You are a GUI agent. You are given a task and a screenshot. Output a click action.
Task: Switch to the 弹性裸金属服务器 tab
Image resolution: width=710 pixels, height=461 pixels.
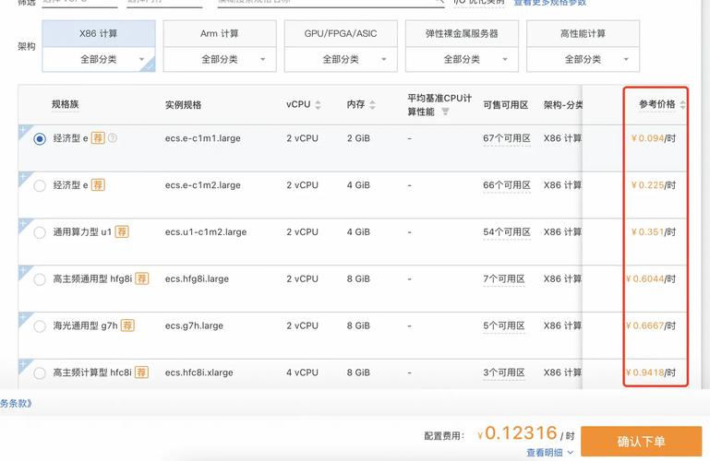[x=462, y=34]
